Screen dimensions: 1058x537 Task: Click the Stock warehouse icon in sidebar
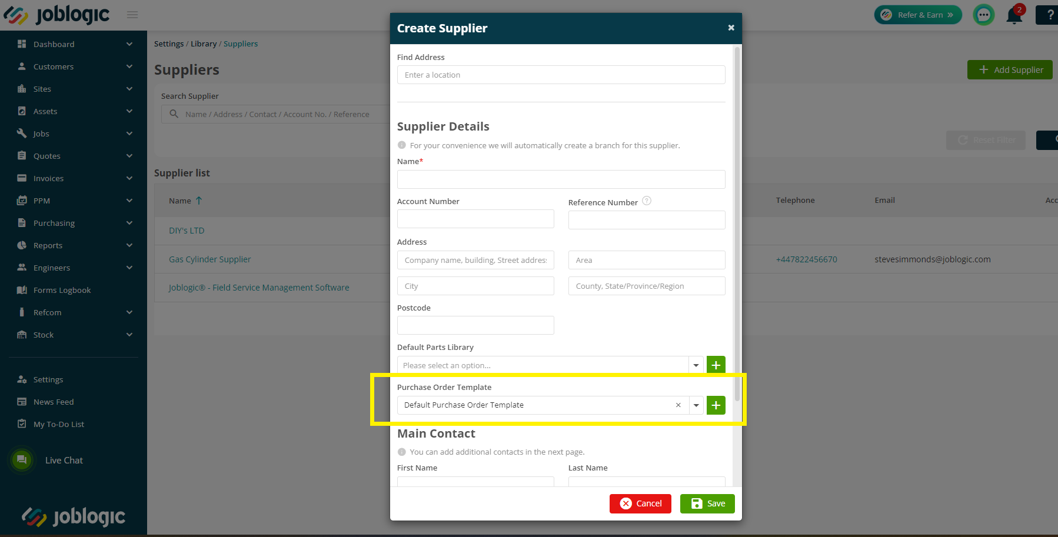[22, 335]
